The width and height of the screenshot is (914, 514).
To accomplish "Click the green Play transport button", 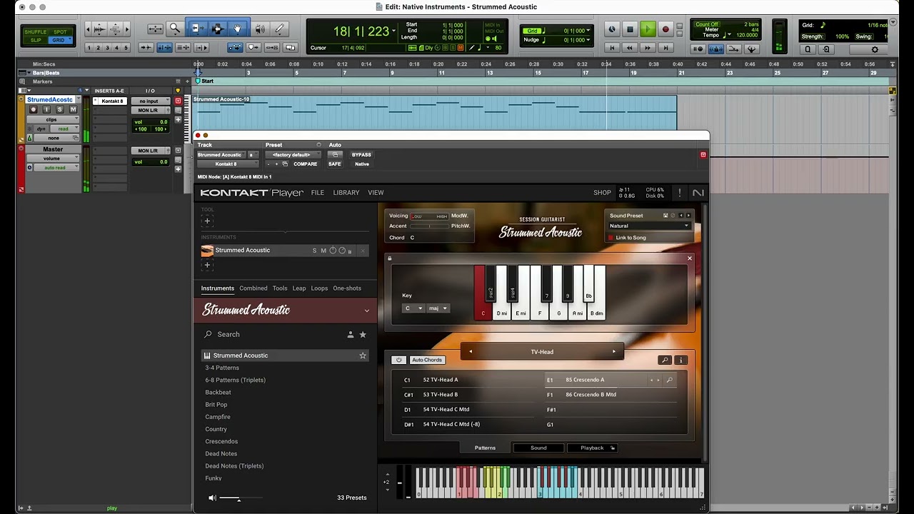I will tap(648, 29).
